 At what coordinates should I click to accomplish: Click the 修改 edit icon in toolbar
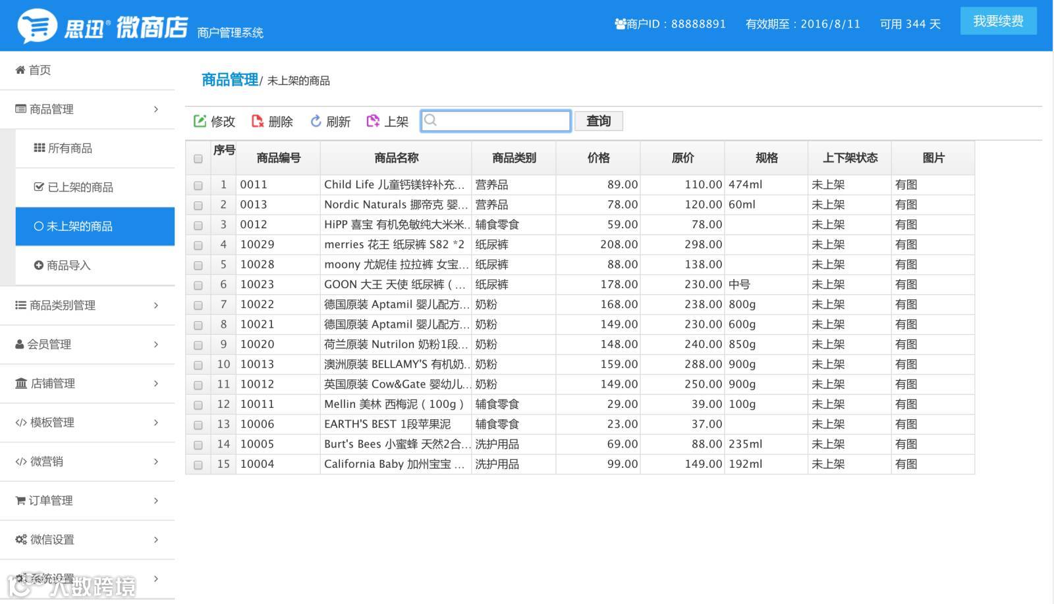(x=200, y=121)
